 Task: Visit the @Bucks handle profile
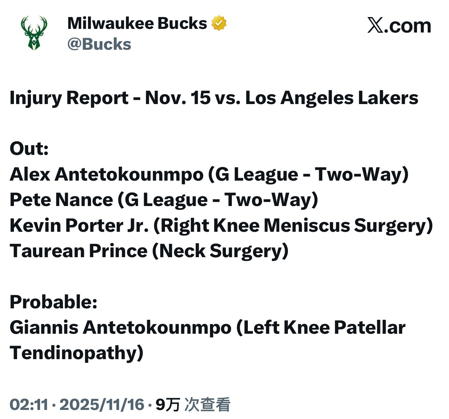pos(99,44)
